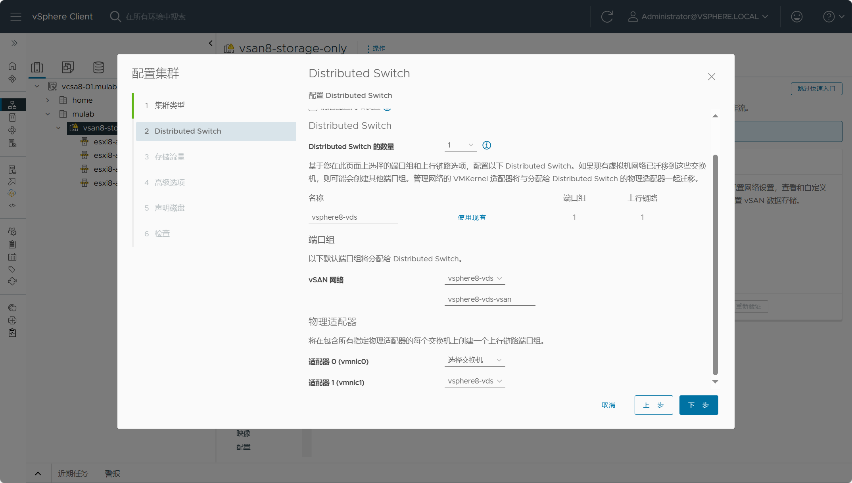Open Tags & Custom Attributes icon

click(x=12, y=269)
